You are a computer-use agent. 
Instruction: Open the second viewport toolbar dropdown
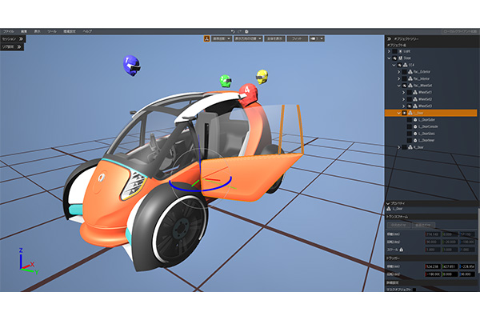(x=248, y=38)
